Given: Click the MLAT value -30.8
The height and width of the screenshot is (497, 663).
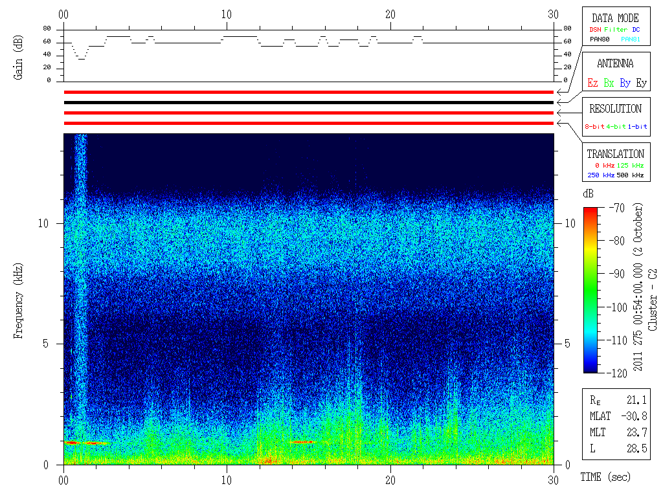Looking at the screenshot, I should coord(634,416).
